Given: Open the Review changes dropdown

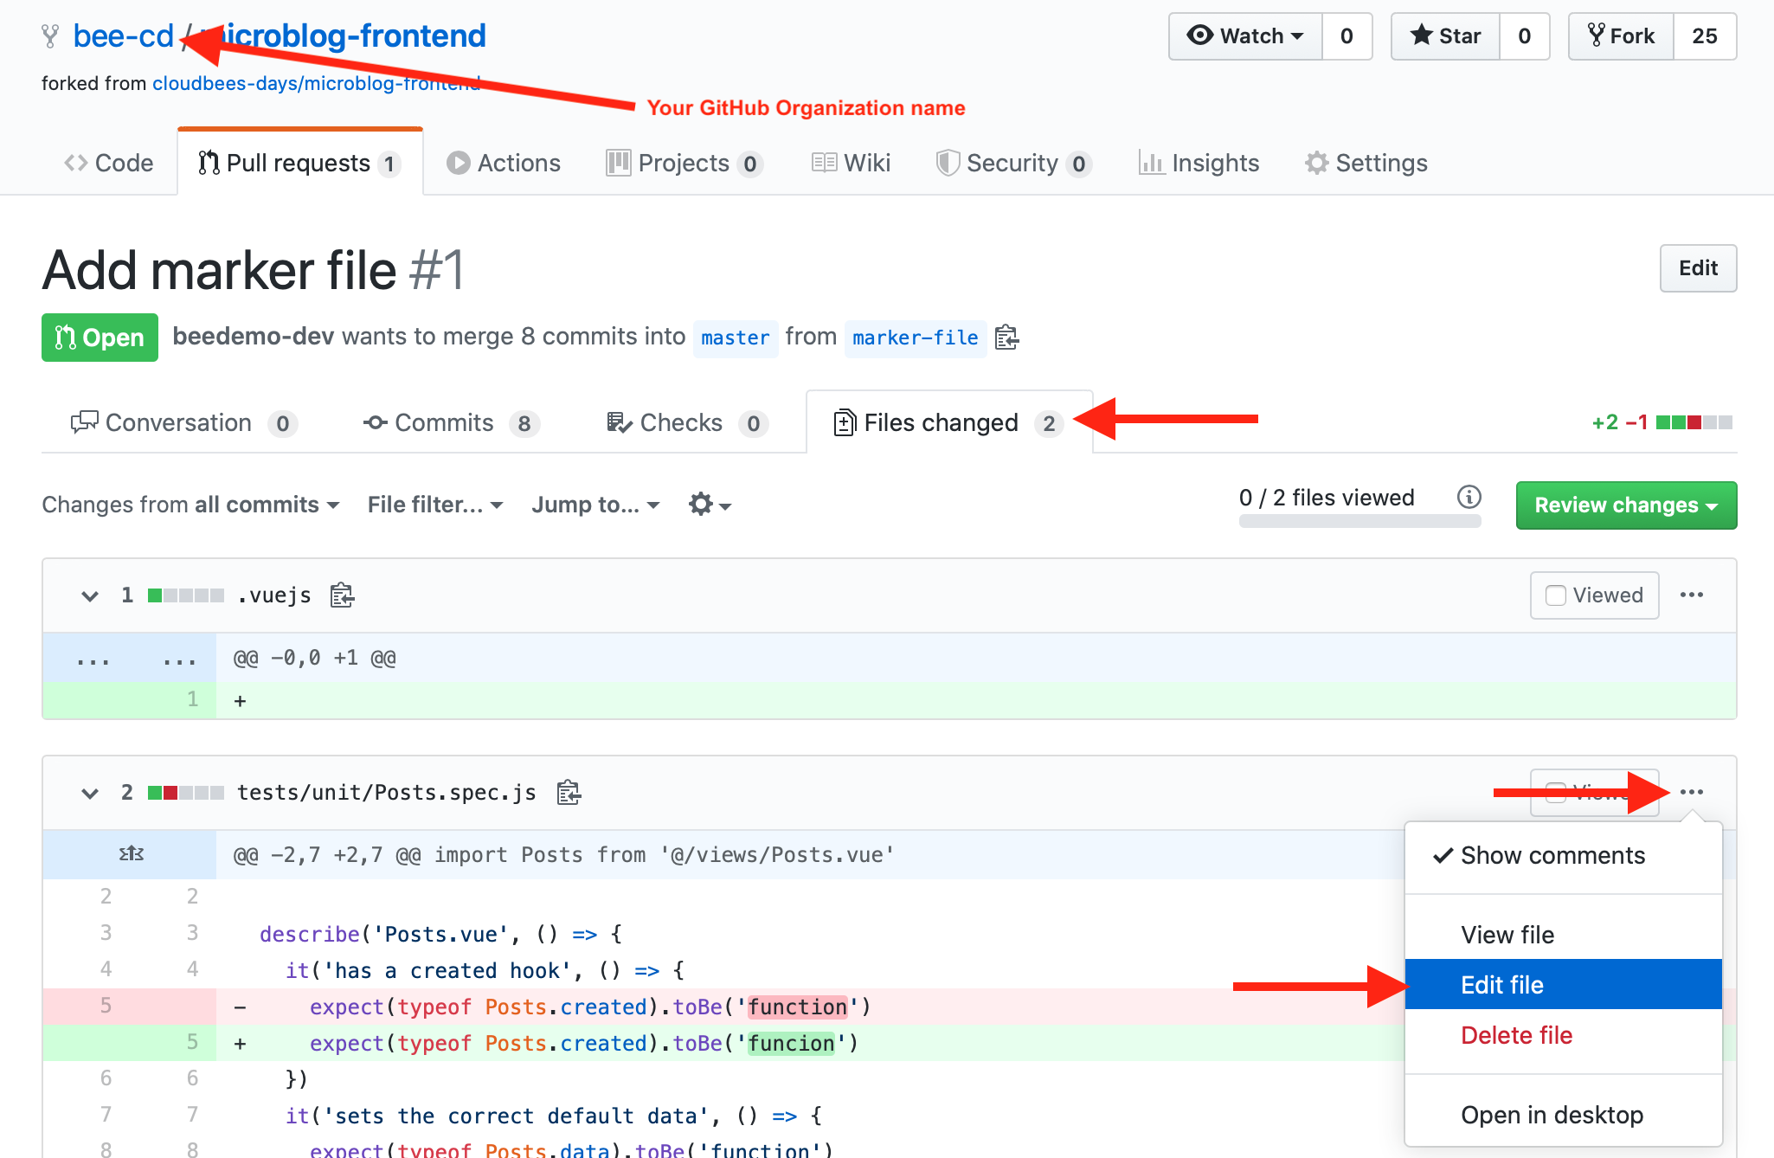Looking at the screenshot, I should pyautogui.click(x=1626, y=505).
